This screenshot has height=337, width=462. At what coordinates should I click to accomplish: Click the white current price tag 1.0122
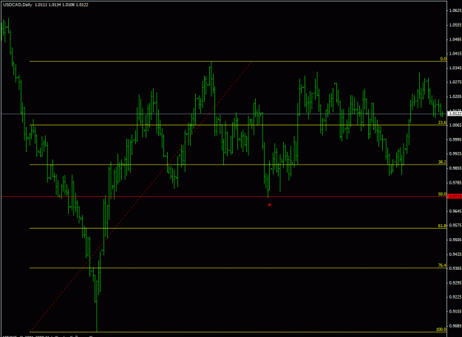point(455,113)
